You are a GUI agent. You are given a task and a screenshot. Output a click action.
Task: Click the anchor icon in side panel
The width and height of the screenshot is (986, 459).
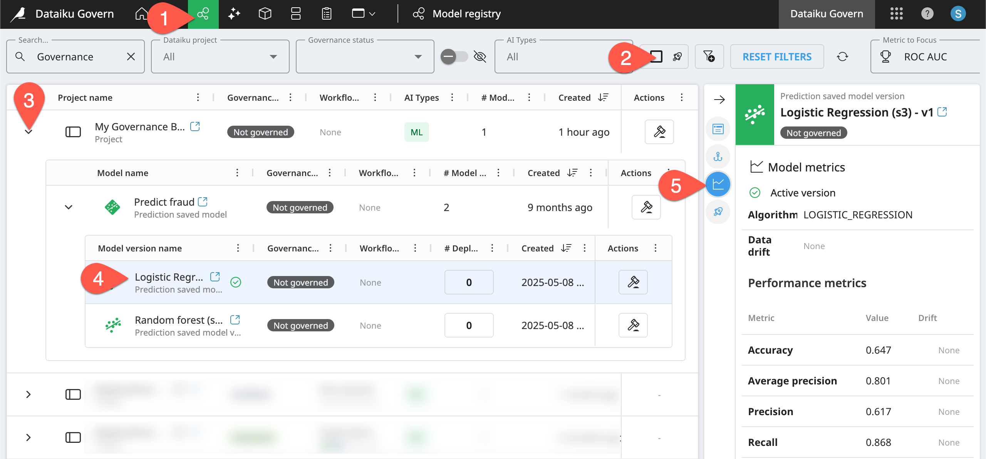[718, 156]
